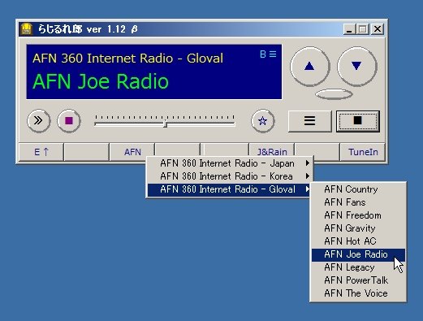Click the radio app icon in title bar
Screen dimensions: 423x321
[27, 29]
